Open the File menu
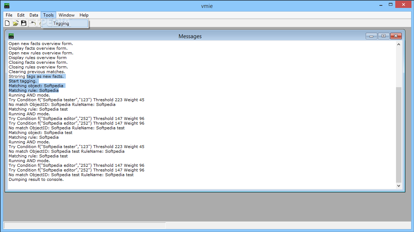 [9, 15]
